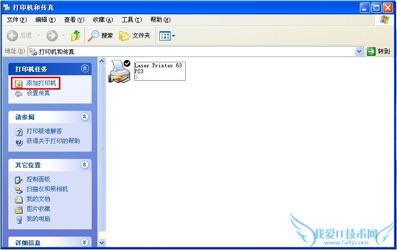Click the sidebar scrollbar down arrow
397x250 pixels.
[102, 243]
